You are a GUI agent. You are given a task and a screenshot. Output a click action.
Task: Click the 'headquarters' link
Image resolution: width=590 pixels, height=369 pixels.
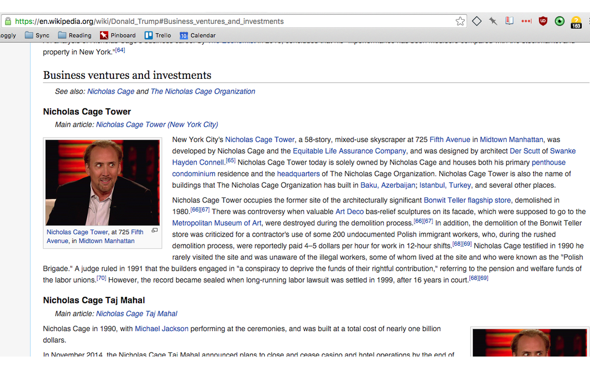coord(298,174)
